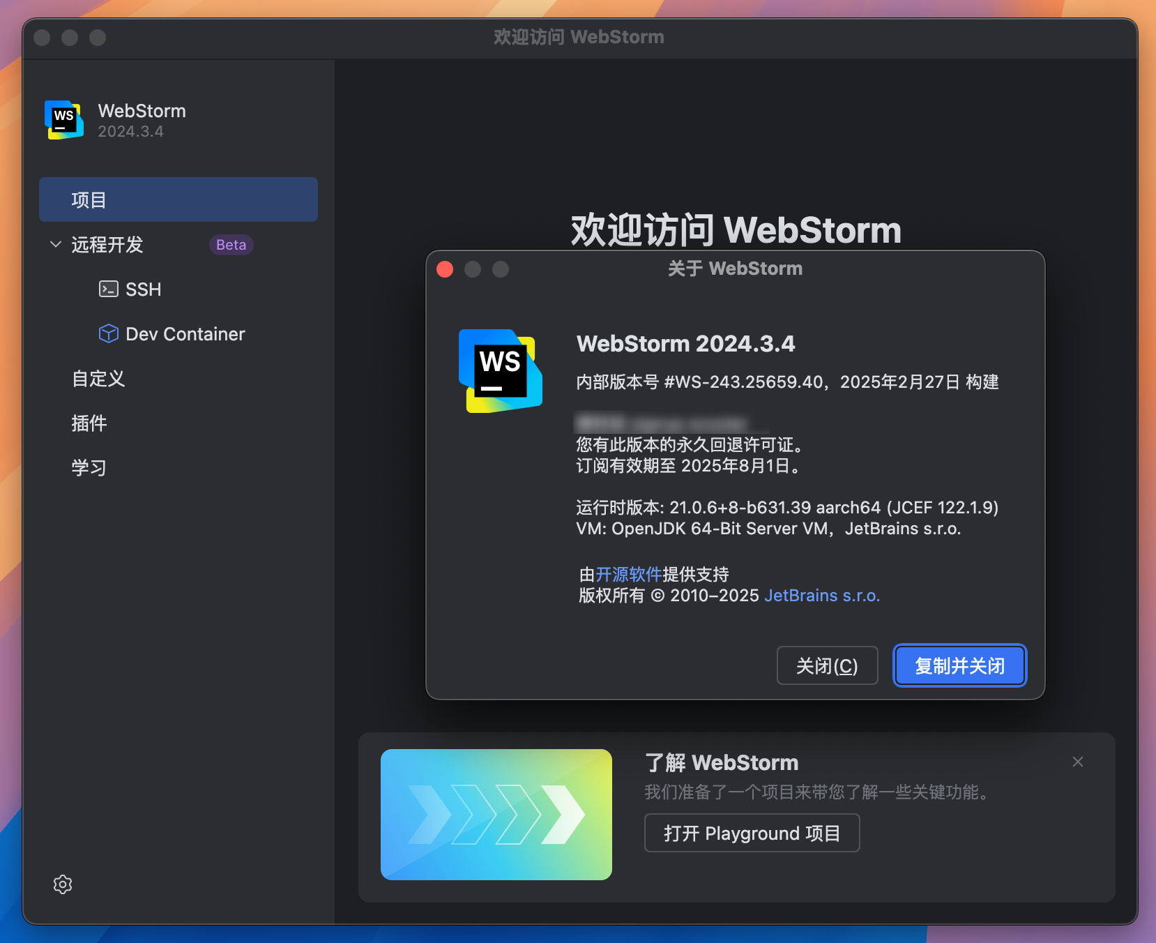Image resolution: width=1156 pixels, height=943 pixels.
Task: Click the 关闭(C) button
Action: pos(827,665)
